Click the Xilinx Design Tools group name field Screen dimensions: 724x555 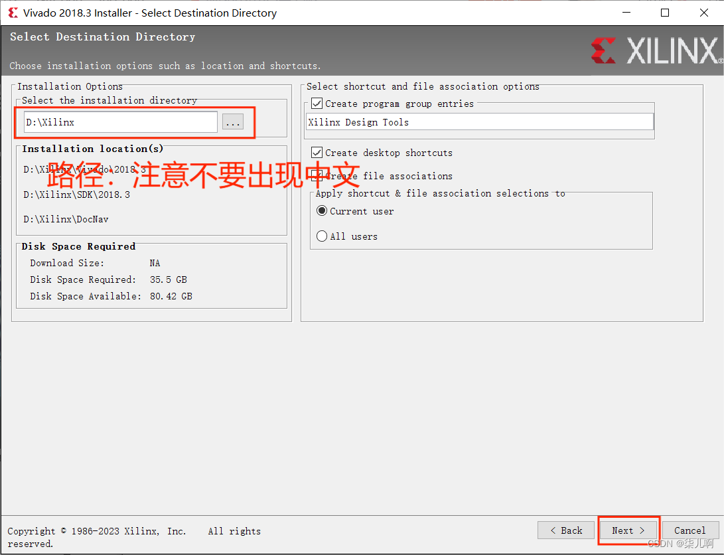480,122
